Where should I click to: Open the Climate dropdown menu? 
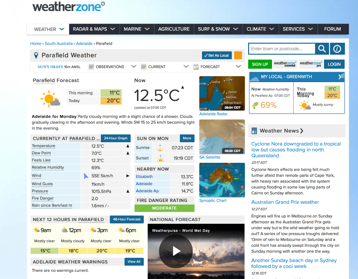pos(260,29)
